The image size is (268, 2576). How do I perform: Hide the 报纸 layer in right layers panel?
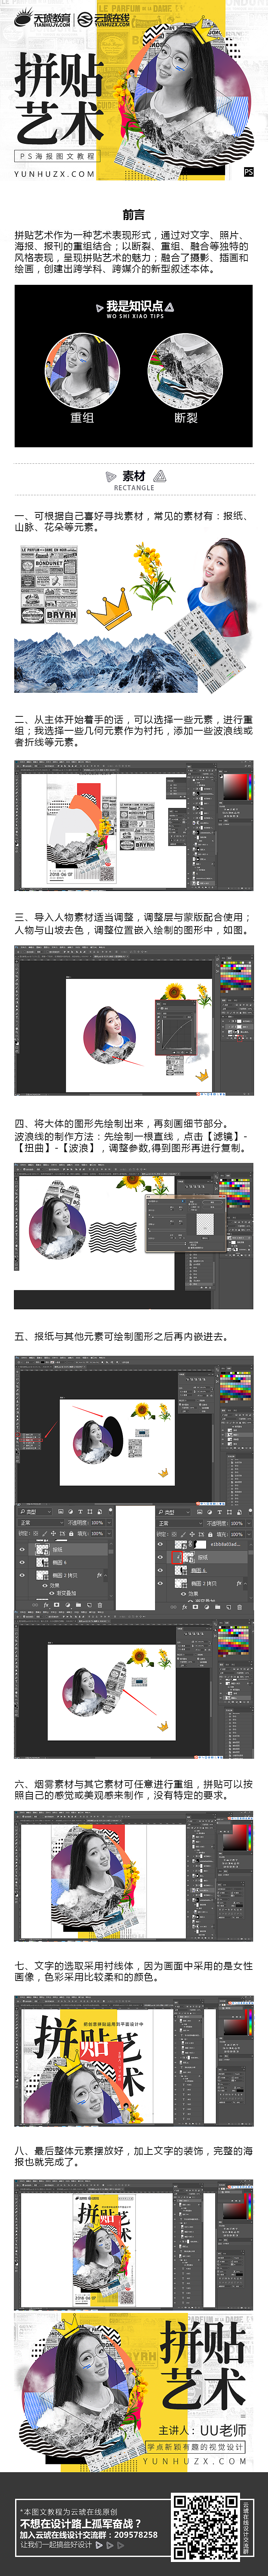tap(160, 1557)
